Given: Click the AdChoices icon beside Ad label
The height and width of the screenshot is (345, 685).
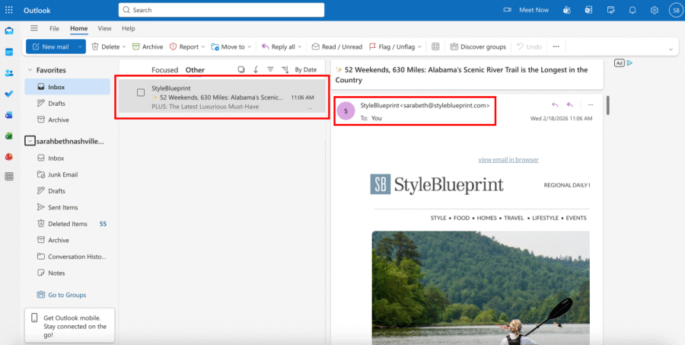Looking at the screenshot, I should [629, 63].
